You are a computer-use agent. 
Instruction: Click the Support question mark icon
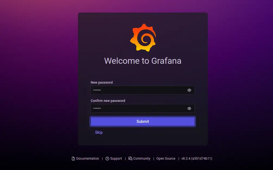coord(107,159)
